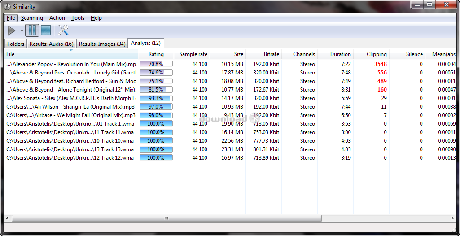This screenshot has width=460, height=236.
Task: Select the Above & Beyond - Alone Tonight row
Action: coord(230,89)
